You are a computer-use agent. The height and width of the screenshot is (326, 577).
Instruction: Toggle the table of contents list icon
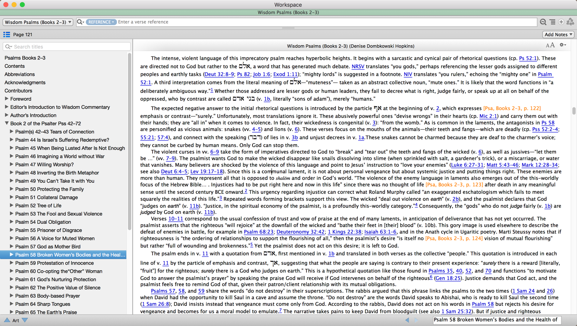(7, 34)
